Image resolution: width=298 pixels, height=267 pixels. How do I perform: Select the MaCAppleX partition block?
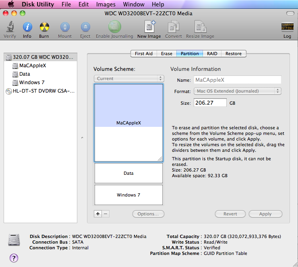click(129, 123)
